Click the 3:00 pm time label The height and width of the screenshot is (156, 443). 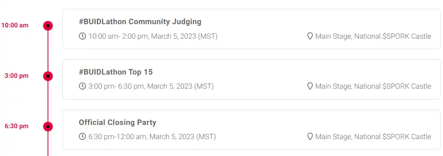pyautogui.click(x=17, y=76)
